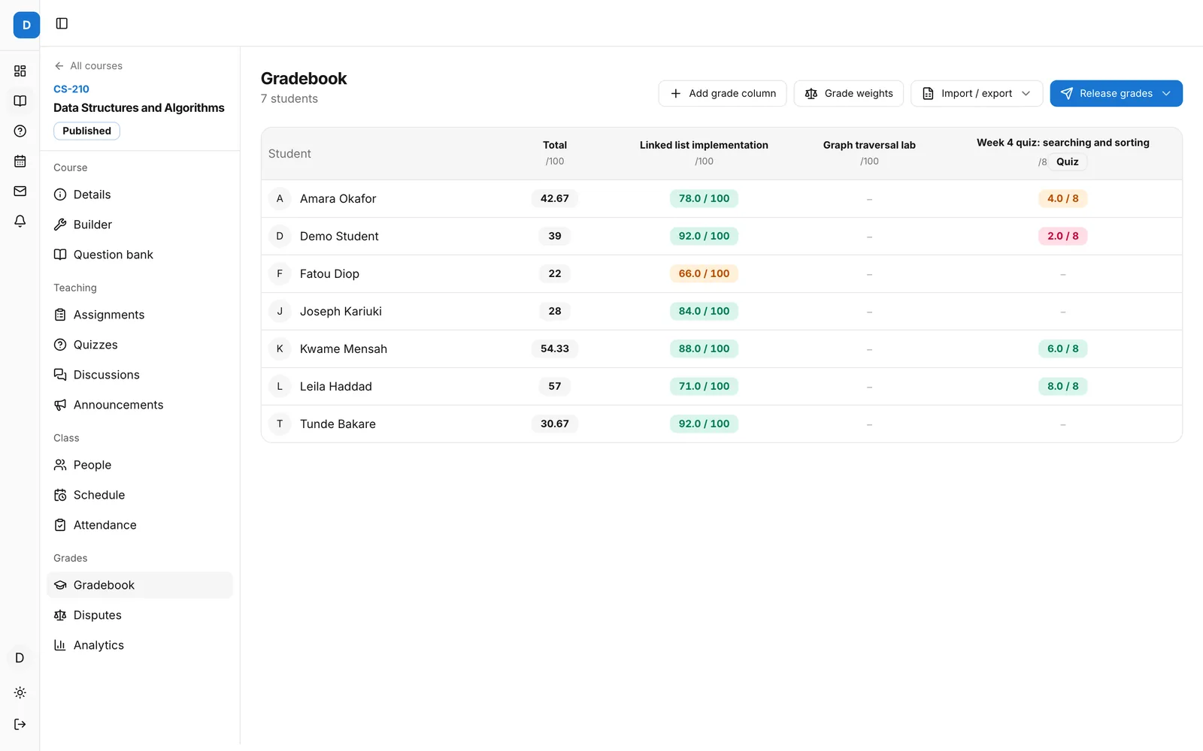Open the Attendance page
This screenshot has height=751, width=1203.
pyautogui.click(x=140, y=525)
